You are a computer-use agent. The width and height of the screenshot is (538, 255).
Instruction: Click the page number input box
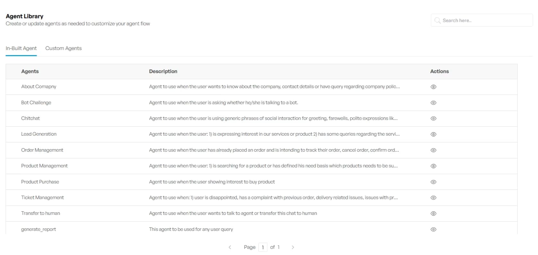[x=263, y=247]
